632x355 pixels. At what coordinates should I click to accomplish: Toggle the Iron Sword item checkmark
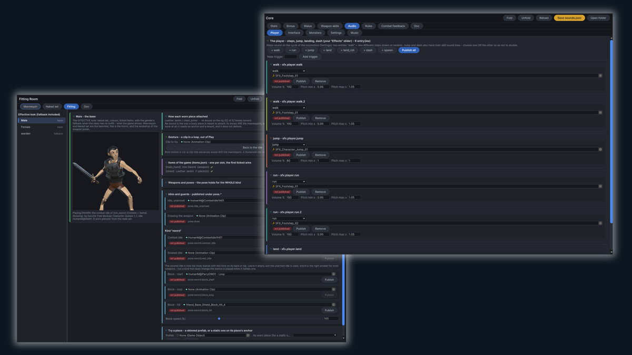coord(212,167)
